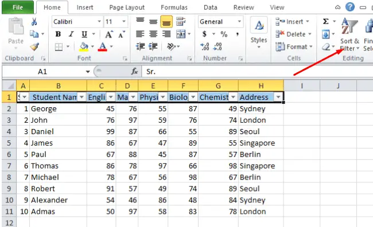Click the AutoSum sigma icon

pos(326,22)
